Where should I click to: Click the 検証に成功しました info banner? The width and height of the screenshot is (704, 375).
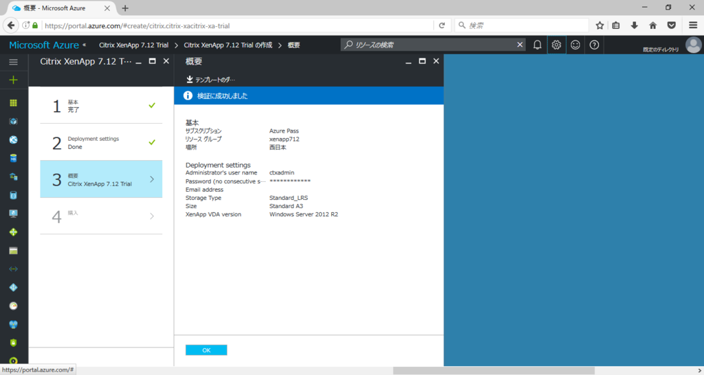(309, 95)
